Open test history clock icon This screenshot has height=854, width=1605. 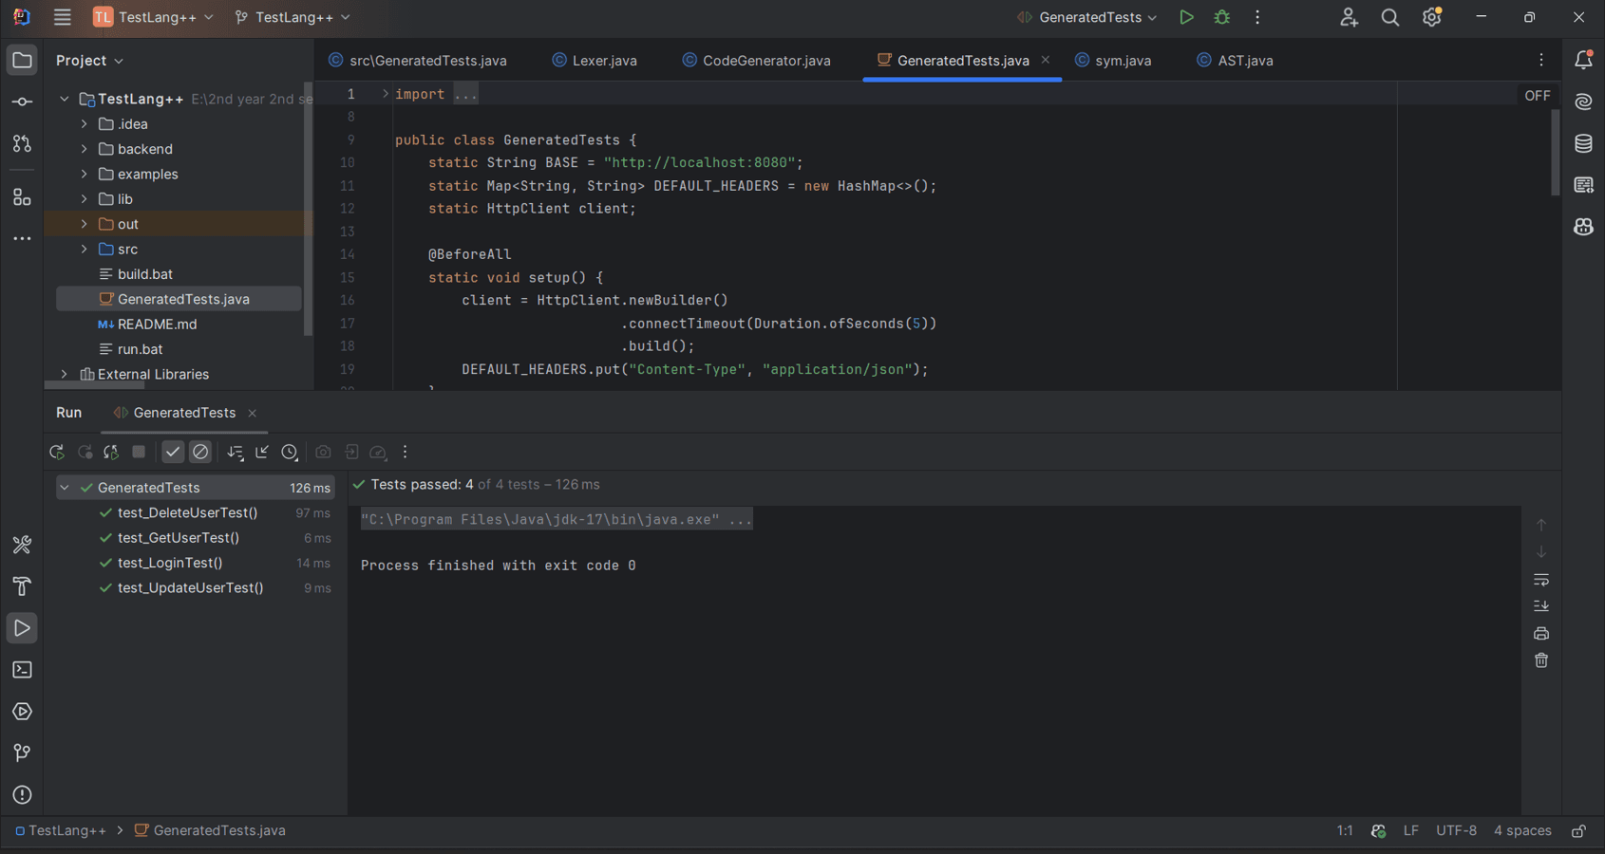pyautogui.click(x=290, y=453)
